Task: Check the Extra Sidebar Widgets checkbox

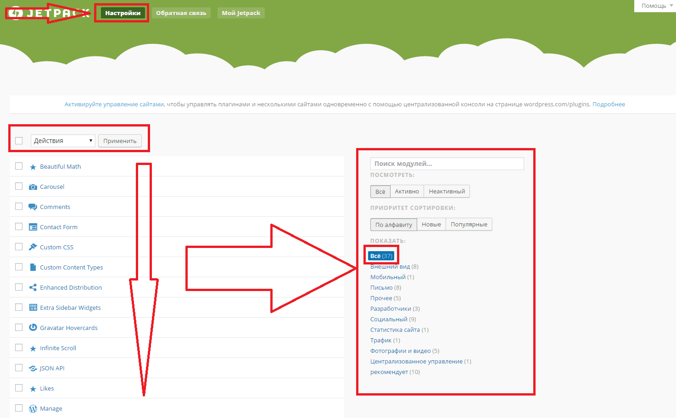Action: pyautogui.click(x=19, y=307)
